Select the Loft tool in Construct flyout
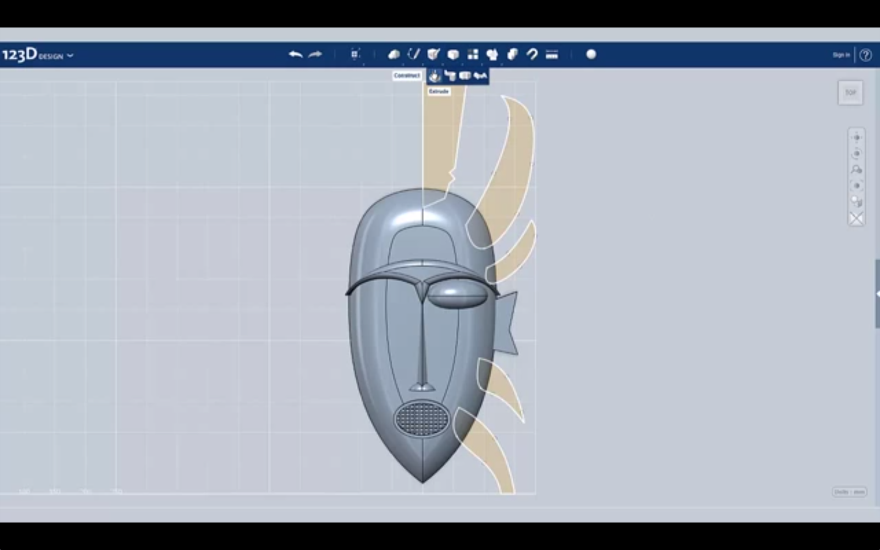The height and width of the screenshot is (550, 880). coord(480,76)
